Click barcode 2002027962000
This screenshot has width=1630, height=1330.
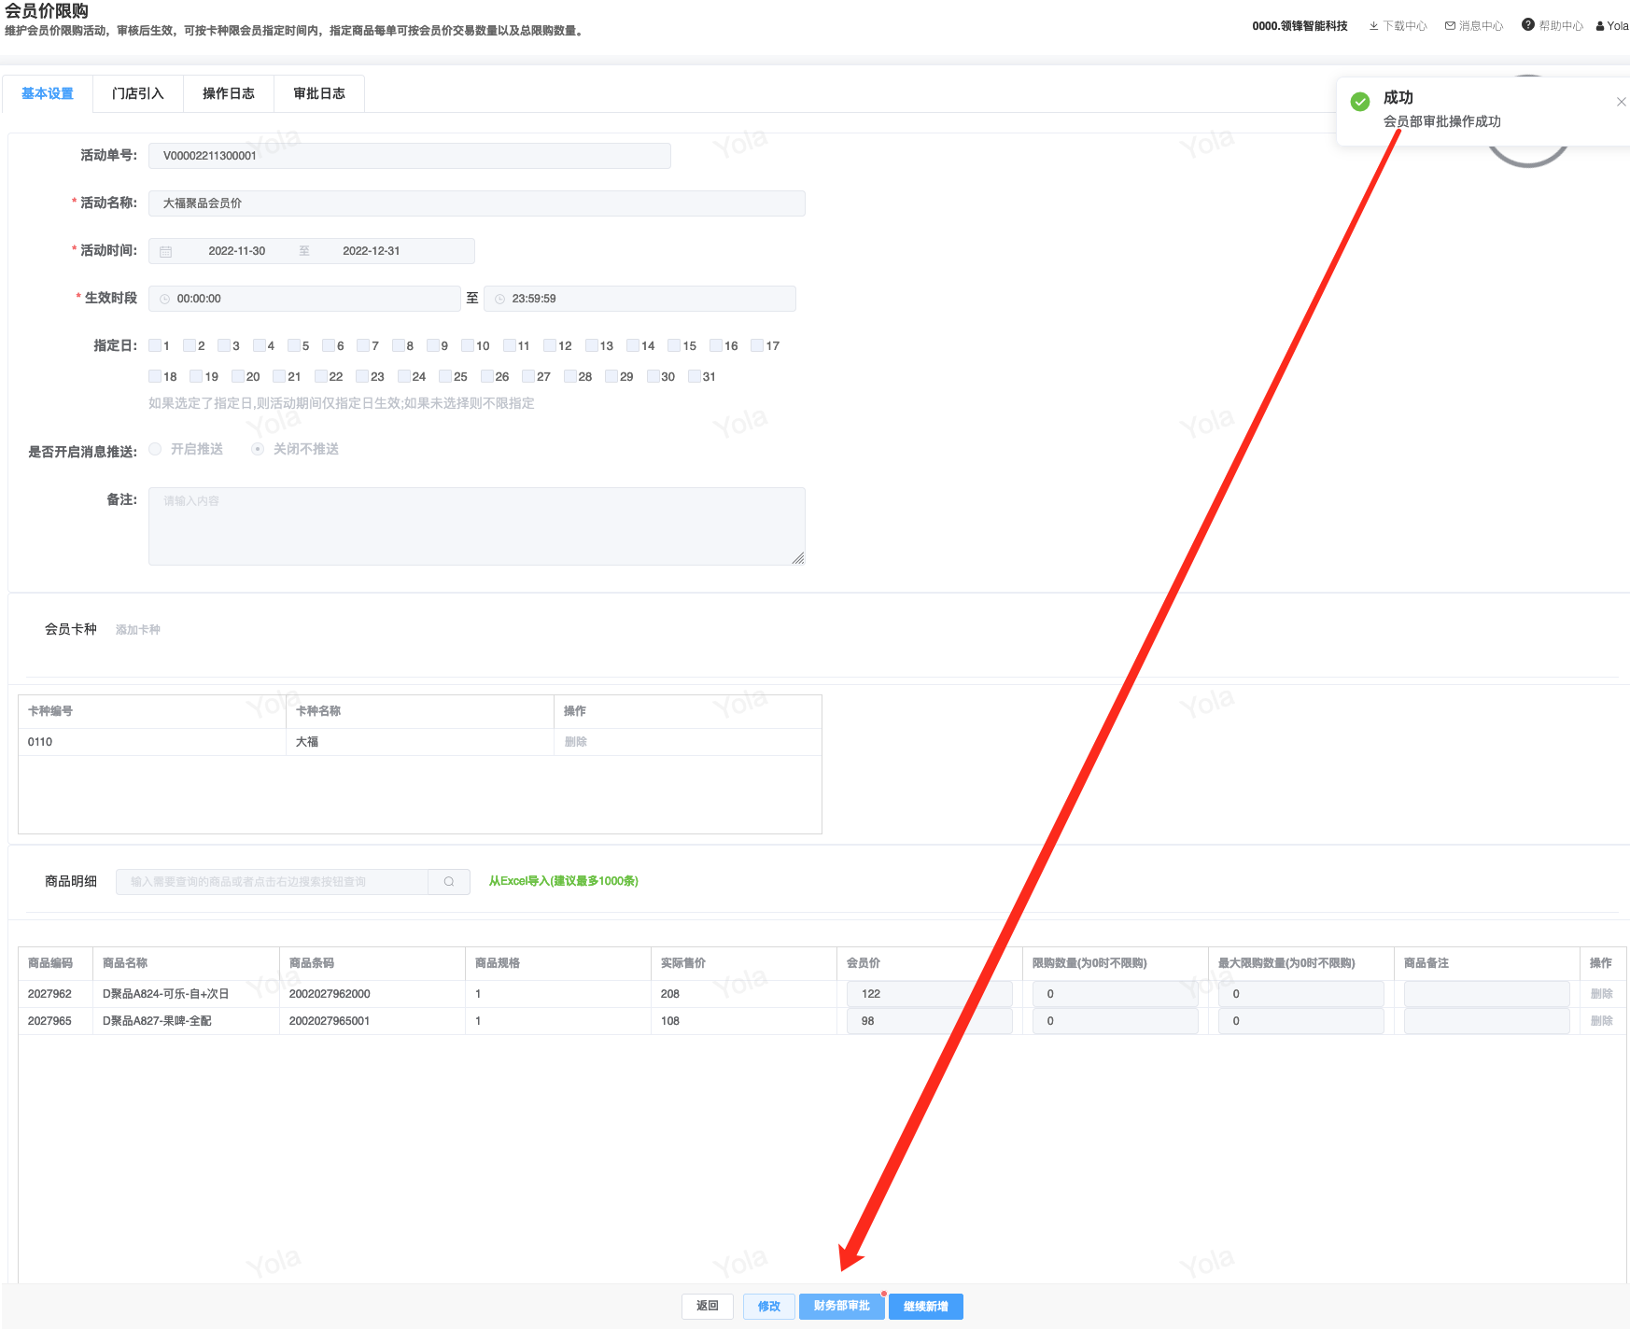click(330, 994)
